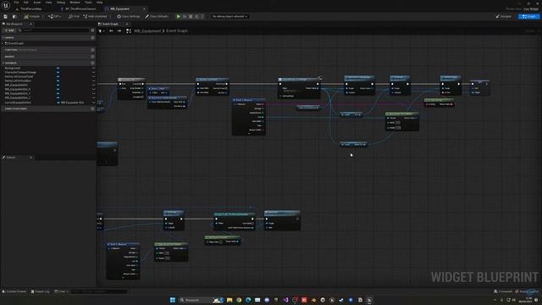542x305 pixels.
Task: Open the Tools menu
Action: [x=88, y=3]
